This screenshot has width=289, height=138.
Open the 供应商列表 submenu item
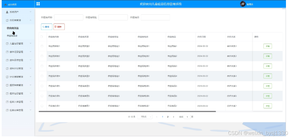(x=13, y=28)
